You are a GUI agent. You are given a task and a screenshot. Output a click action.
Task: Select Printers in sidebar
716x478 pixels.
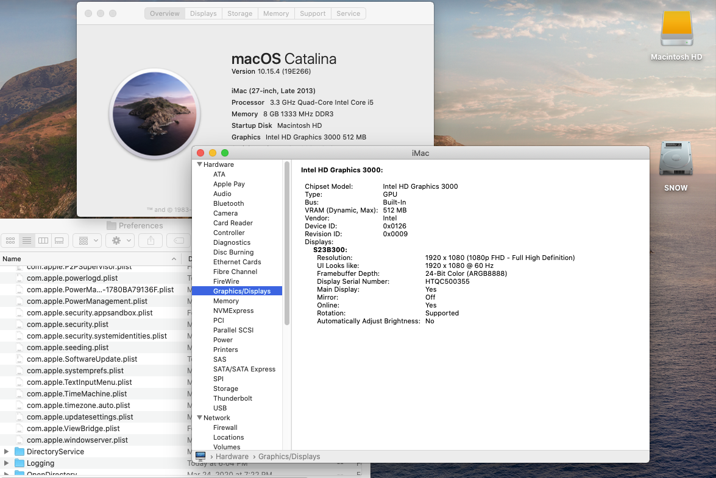point(225,350)
